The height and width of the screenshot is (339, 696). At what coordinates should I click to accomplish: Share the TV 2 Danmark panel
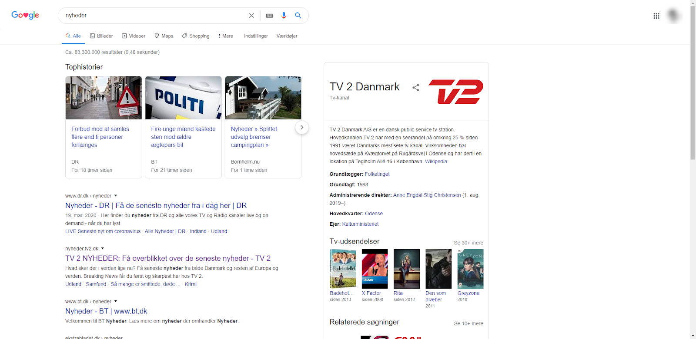[416, 87]
